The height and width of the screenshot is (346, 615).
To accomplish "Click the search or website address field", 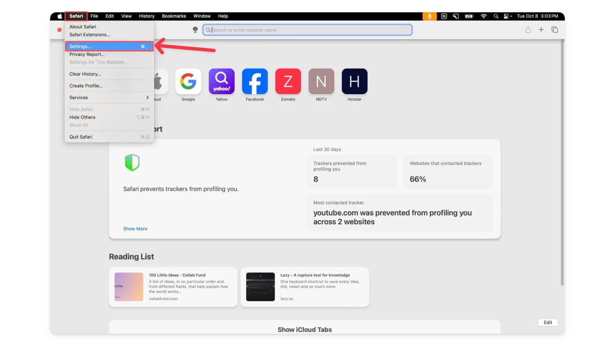I will click(x=308, y=30).
